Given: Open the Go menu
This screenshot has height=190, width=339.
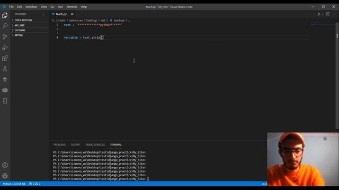Looking at the screenshot, I should [x=52, y=7].
